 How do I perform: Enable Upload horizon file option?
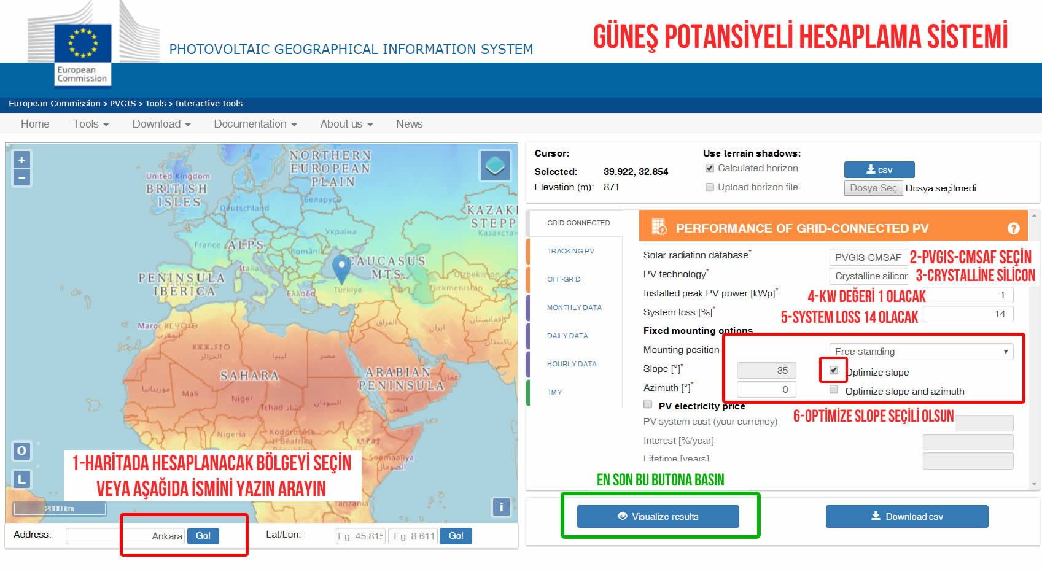710,187
